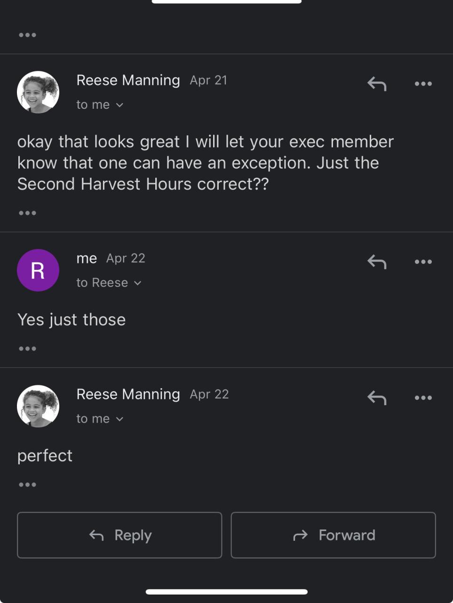Tap the sheet grabber handle at top

pos(226,2)
